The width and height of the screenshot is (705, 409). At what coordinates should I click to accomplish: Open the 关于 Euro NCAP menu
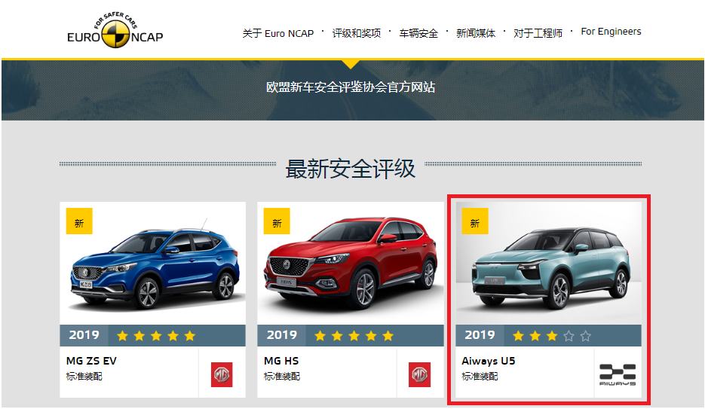pos(278,33)
